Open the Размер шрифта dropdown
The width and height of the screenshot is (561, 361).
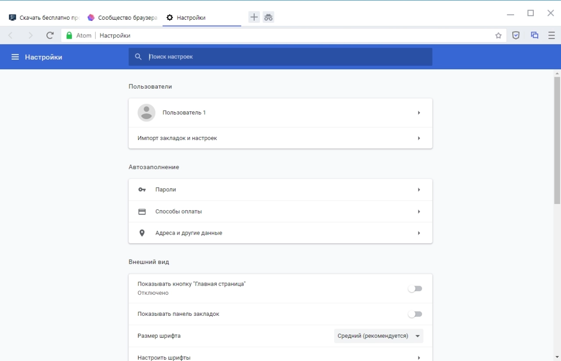pyautogui.click(x=379, y=336)
